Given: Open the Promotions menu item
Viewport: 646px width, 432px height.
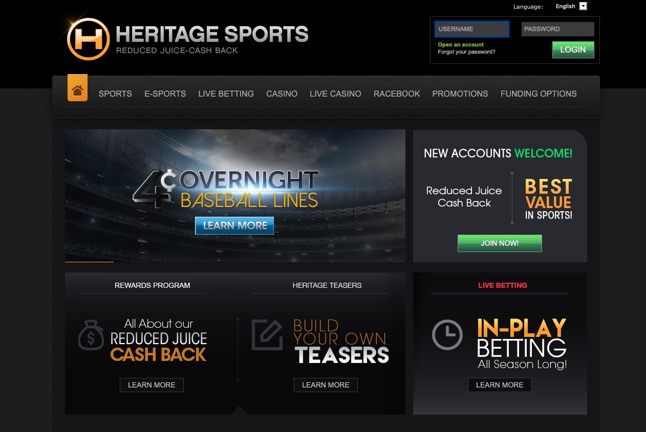Looking at the screenshot, I should [460, 94].
